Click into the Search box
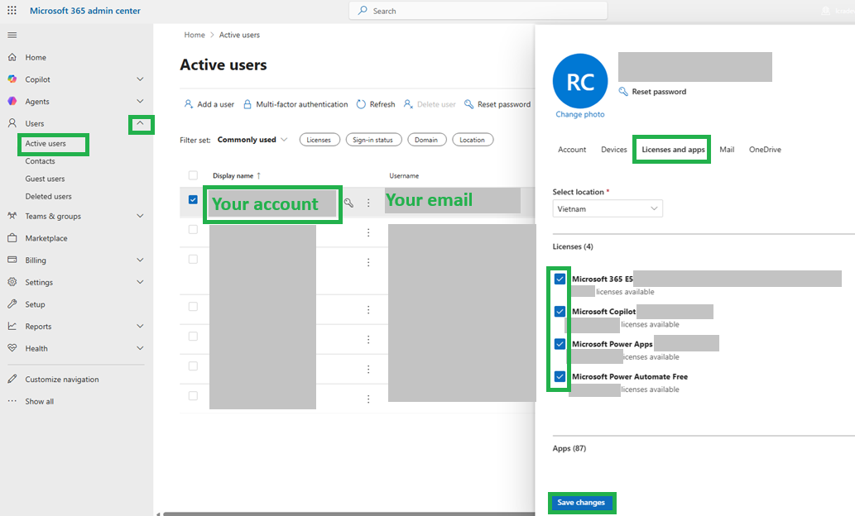The height and width of the screenshot is (516, 855). pos(478,11)
